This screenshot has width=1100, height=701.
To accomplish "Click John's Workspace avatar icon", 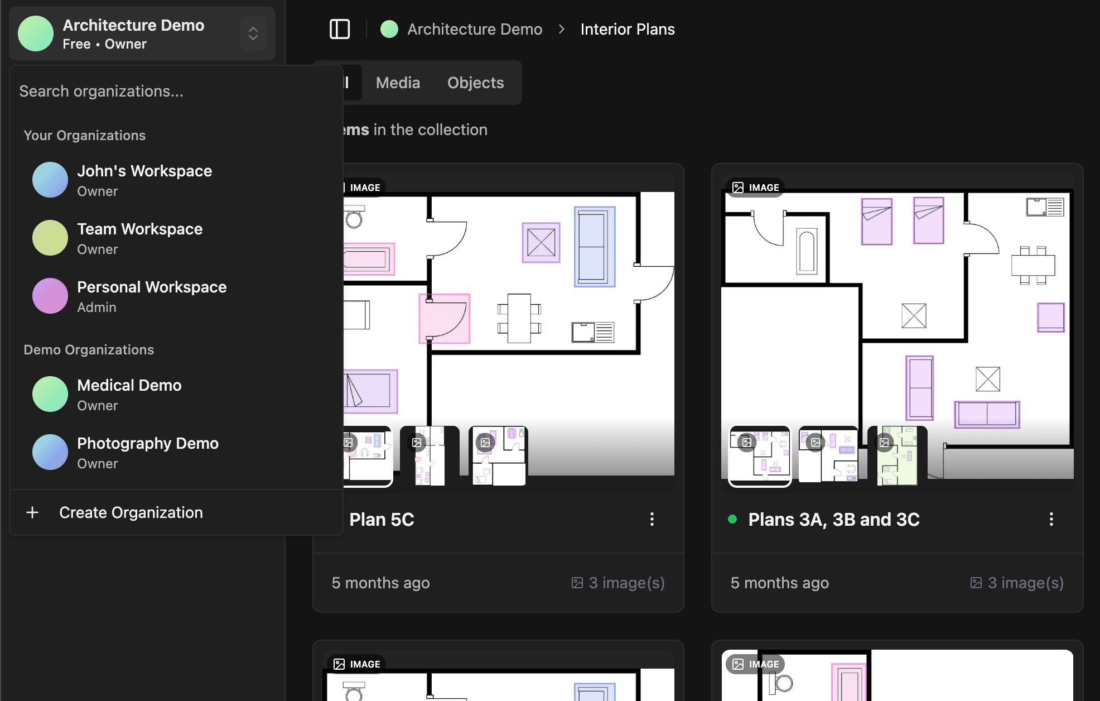I will click(x=50, y=180).
